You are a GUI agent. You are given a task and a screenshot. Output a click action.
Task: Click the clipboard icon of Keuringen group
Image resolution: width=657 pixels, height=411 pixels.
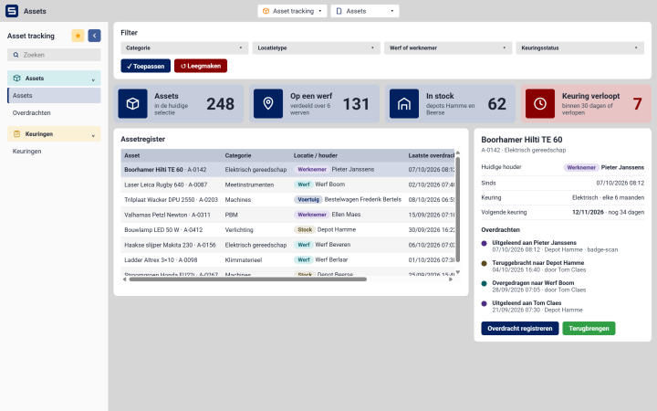[x=16, y=133]
